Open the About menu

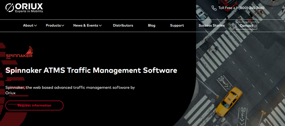point(28,25)
